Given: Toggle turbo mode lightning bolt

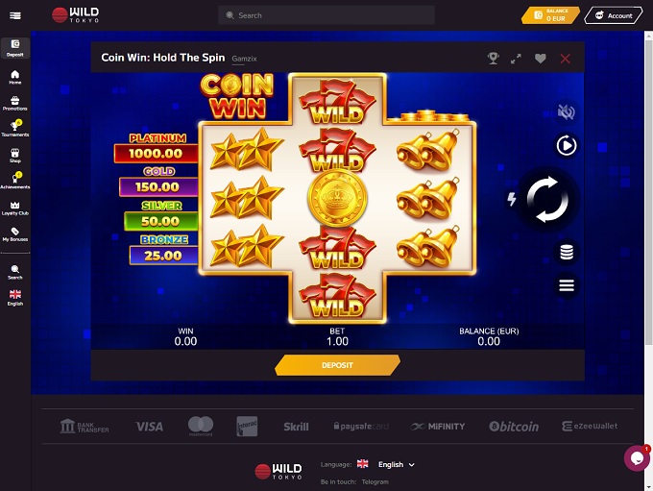Looking at the screenshot, I should (x=512, y=199).
